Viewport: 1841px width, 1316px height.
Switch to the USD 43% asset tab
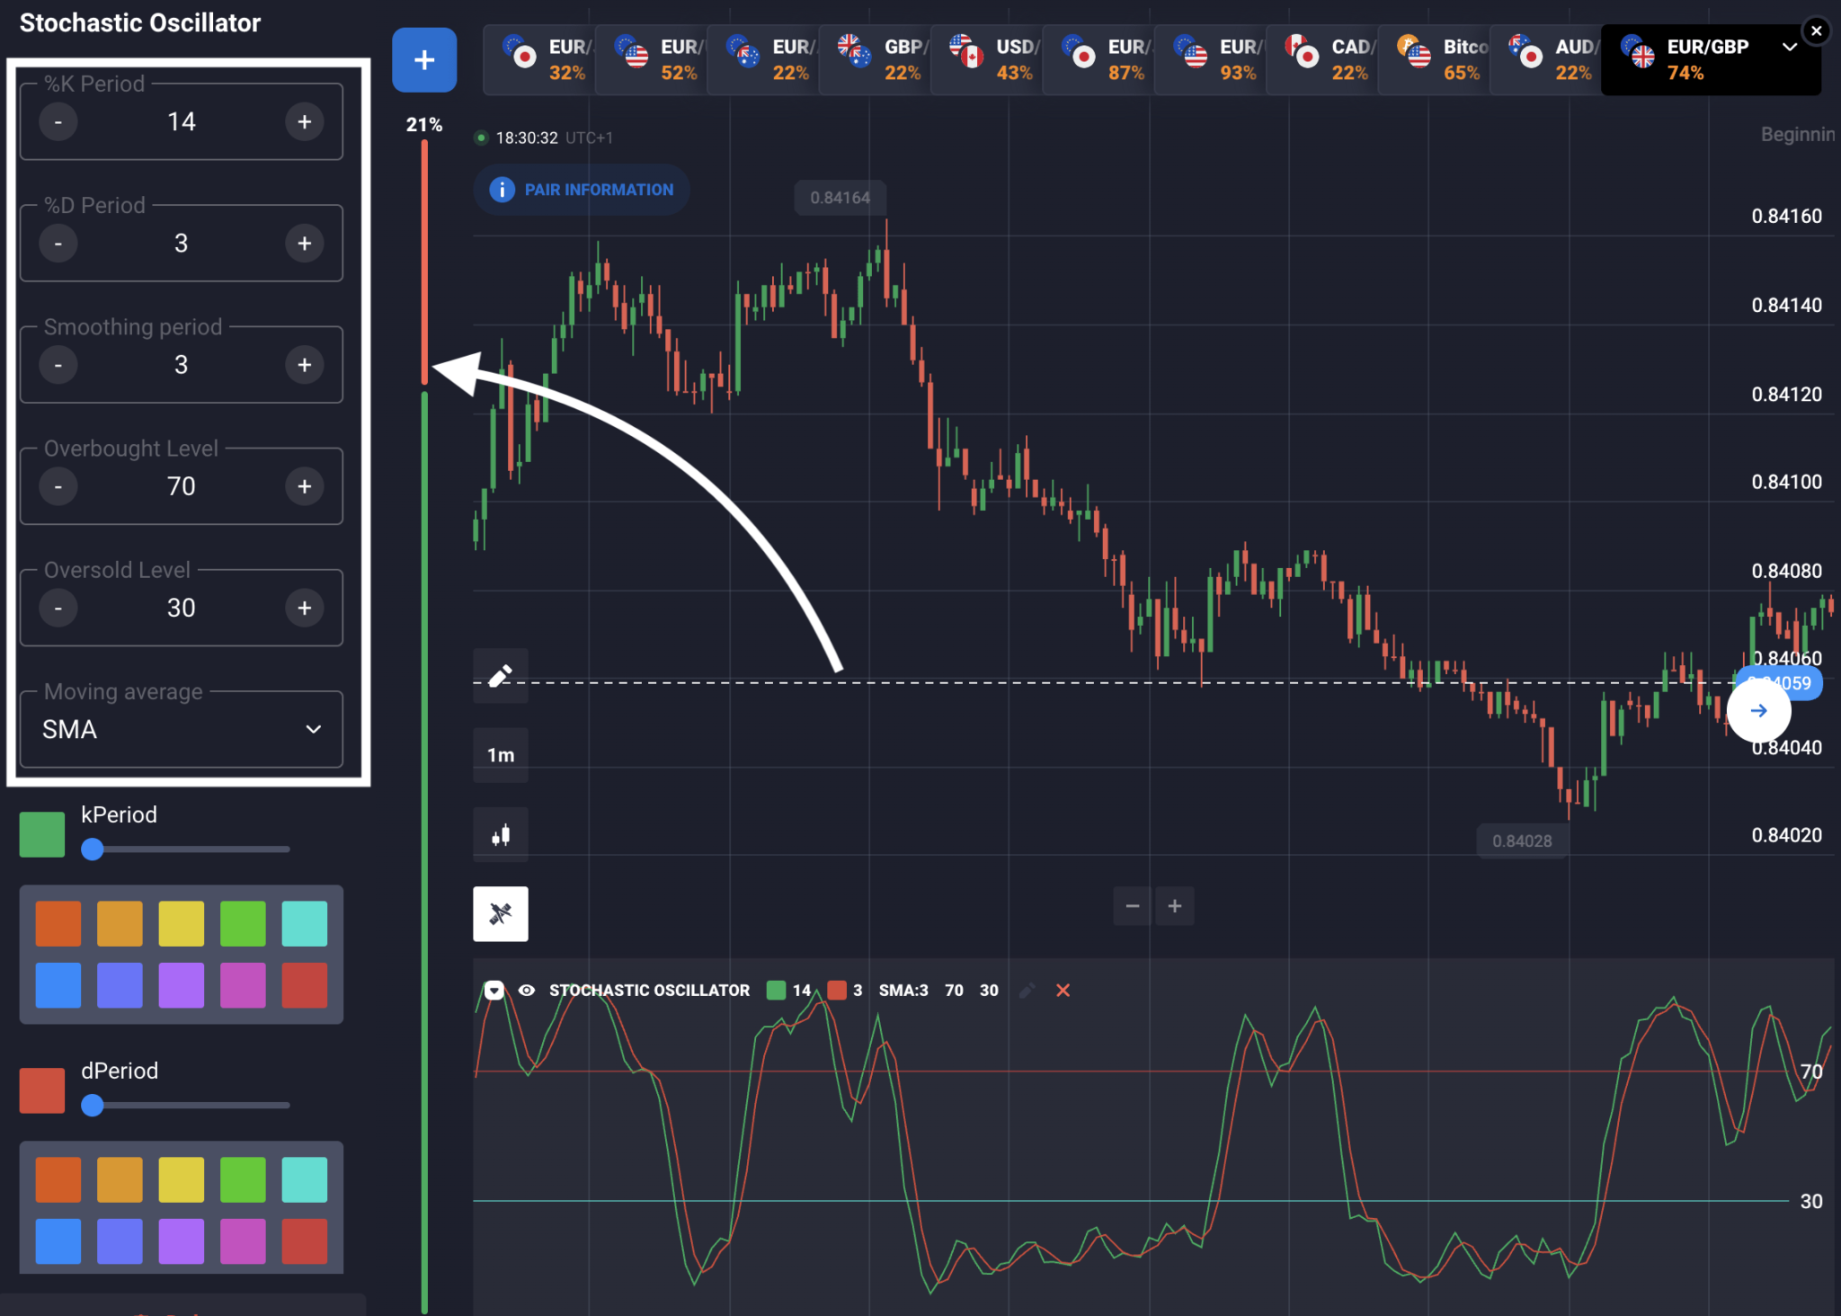tap(987, 60)
